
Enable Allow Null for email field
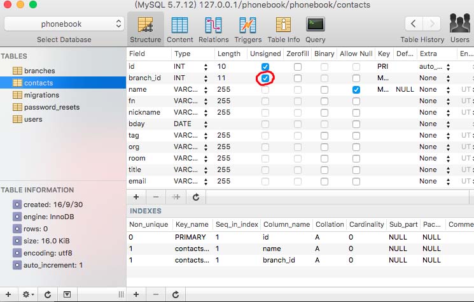coord(356,181)
